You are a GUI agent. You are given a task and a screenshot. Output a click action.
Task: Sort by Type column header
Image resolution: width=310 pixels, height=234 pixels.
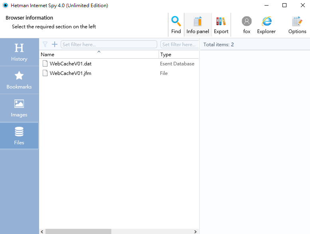point(179,54)
